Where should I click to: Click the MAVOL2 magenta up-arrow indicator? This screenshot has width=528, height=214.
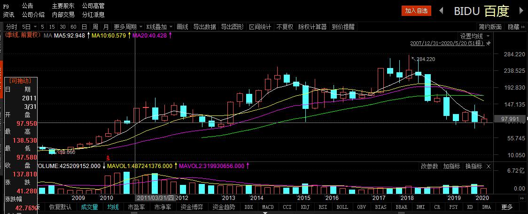[248, 166]
